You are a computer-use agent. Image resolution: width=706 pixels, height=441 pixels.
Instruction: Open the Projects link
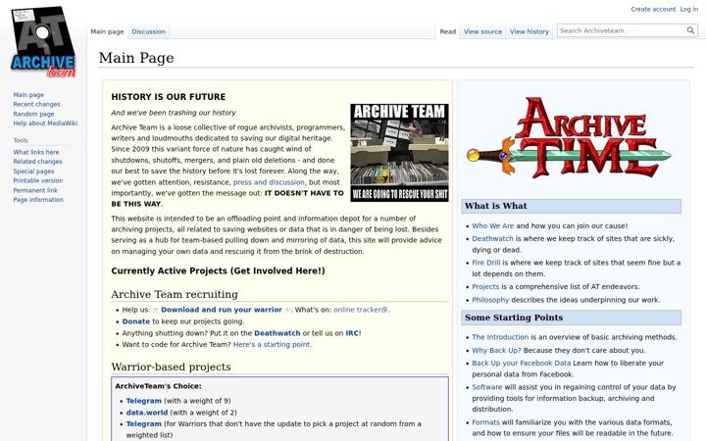(485, 286)
